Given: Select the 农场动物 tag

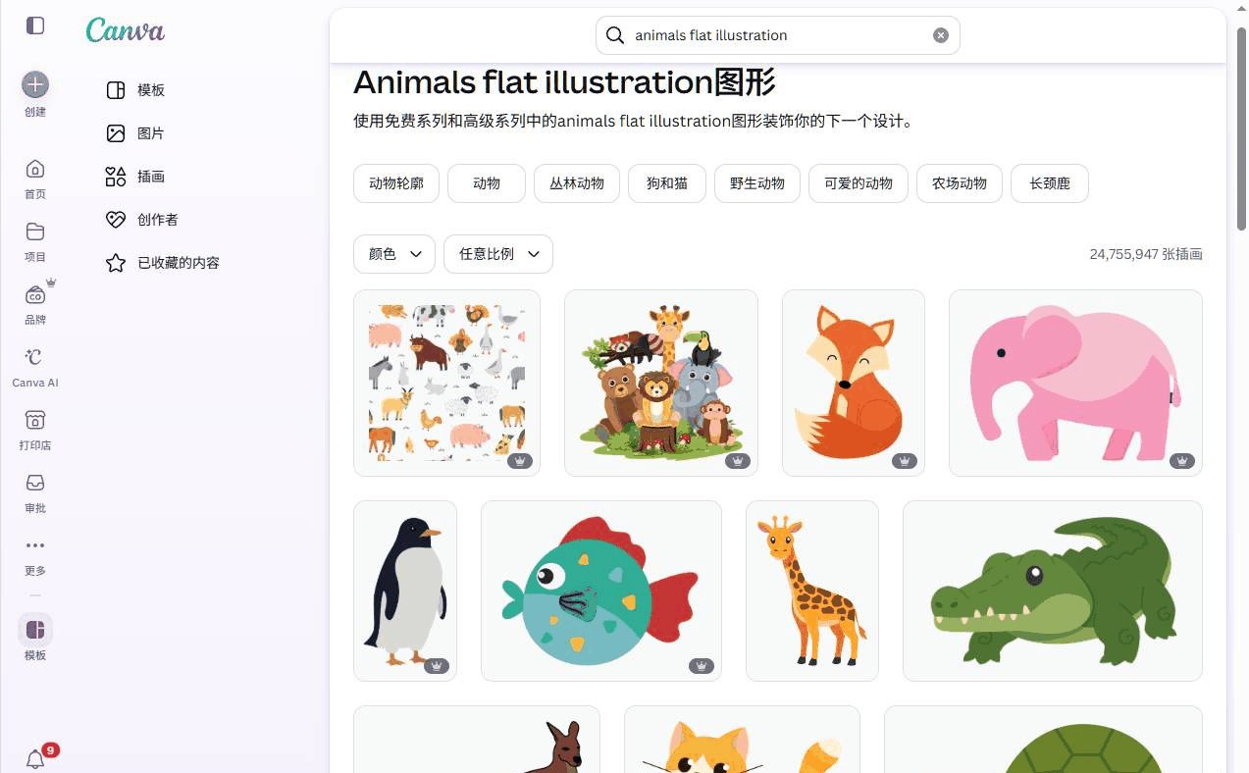Looking at the screenshot, I should click(960, 183).
